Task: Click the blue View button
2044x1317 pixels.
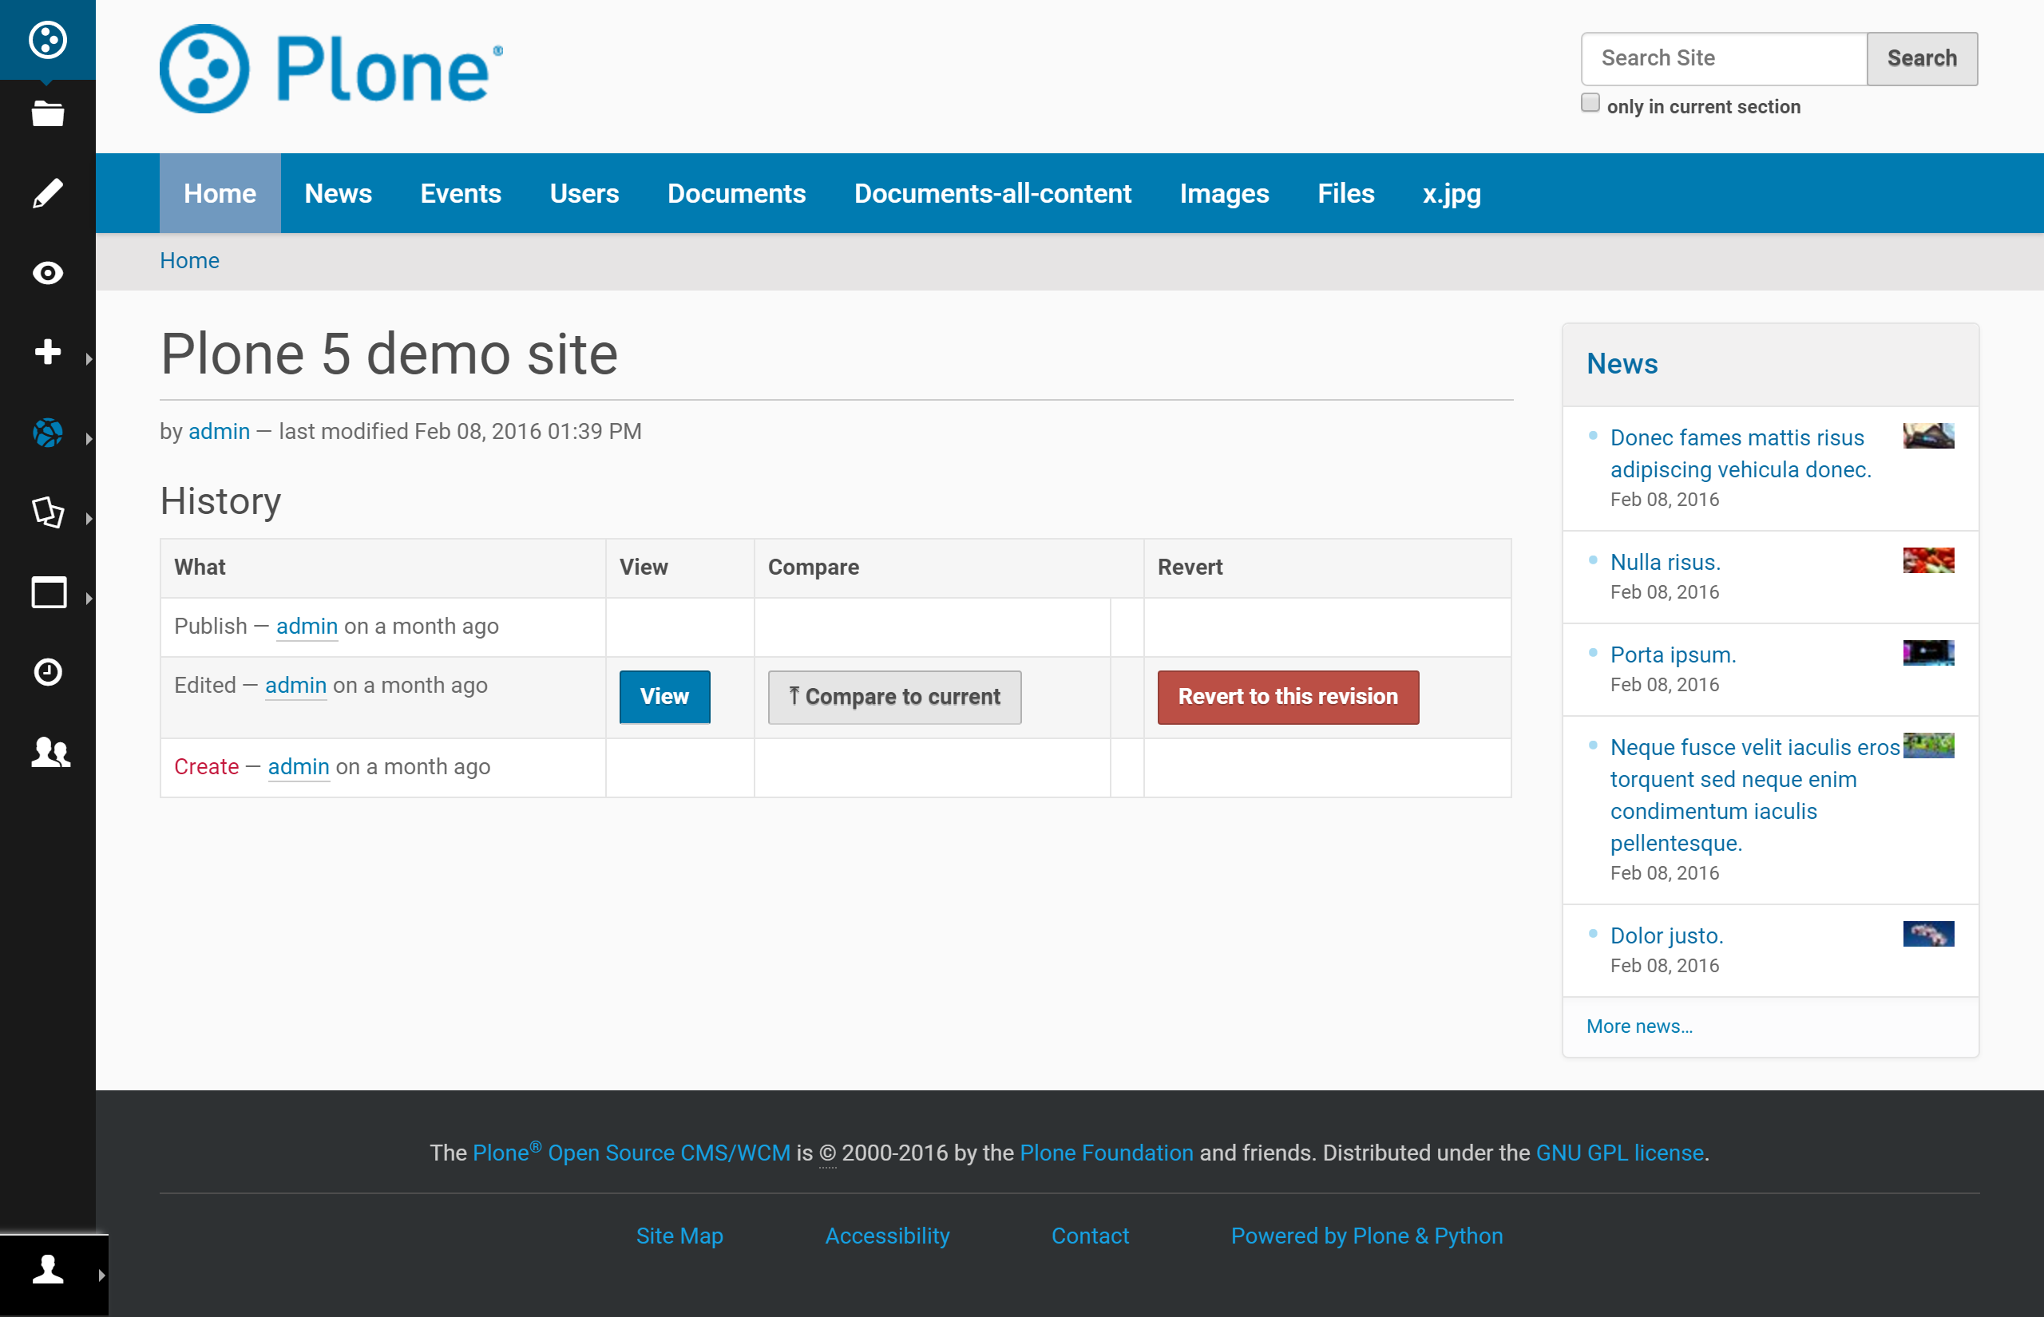Action: click(x=664, y=697)
